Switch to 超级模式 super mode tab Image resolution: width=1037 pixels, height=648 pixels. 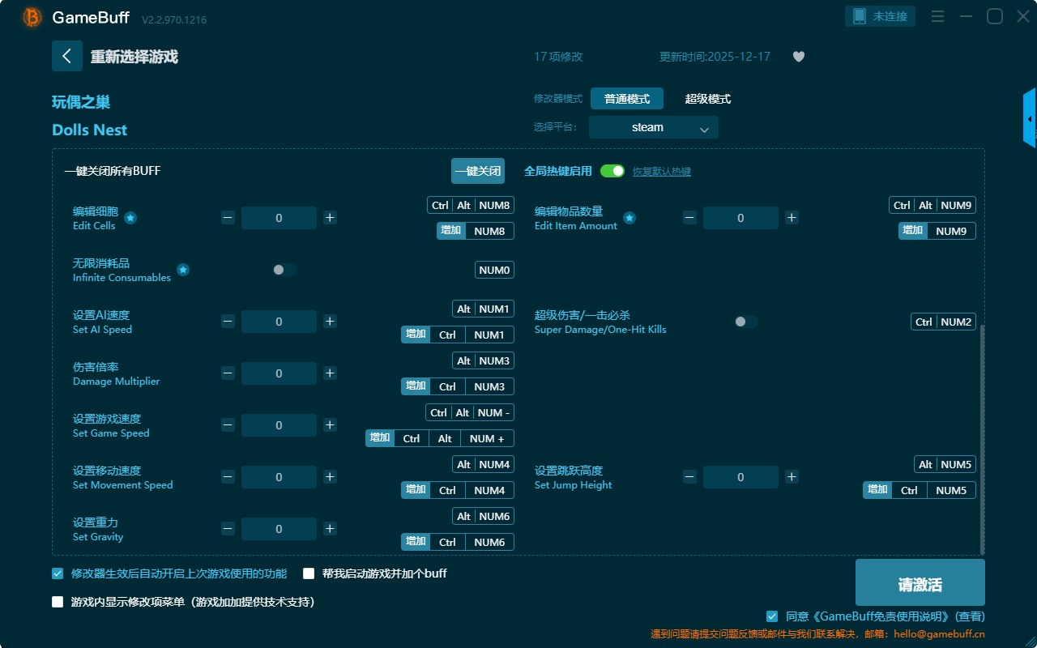coord(707,99)
